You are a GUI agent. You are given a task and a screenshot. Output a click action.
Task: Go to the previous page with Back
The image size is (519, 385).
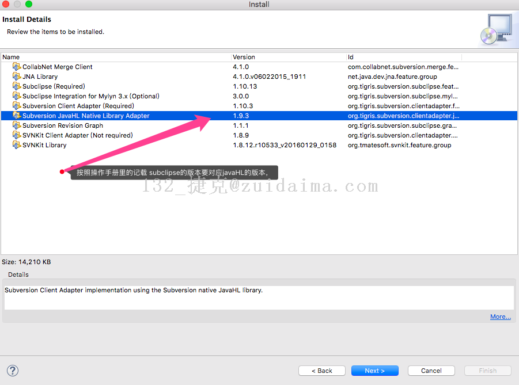322,371
